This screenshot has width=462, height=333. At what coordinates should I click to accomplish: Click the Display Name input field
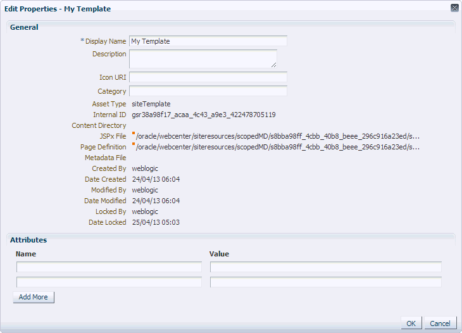[x=208, y=41]
